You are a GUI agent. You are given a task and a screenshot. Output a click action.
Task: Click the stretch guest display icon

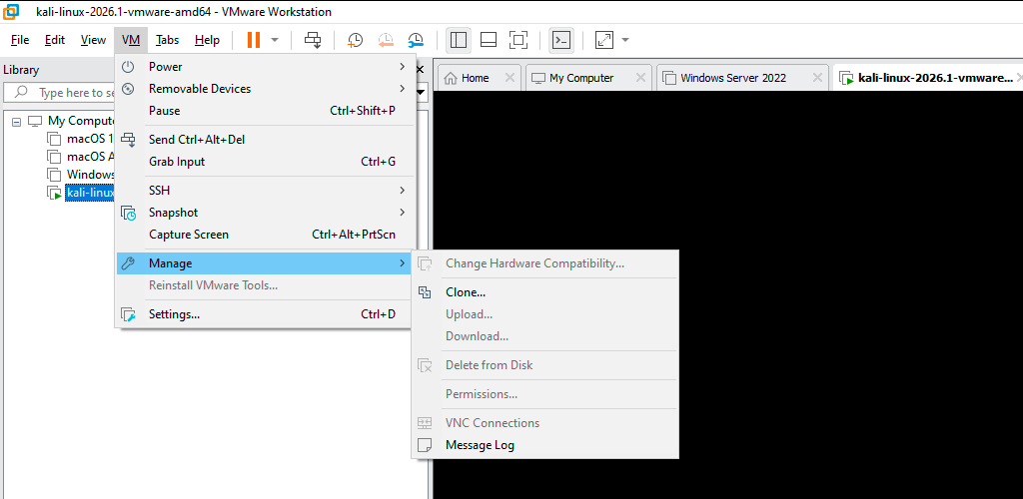[x=604, y=40]
